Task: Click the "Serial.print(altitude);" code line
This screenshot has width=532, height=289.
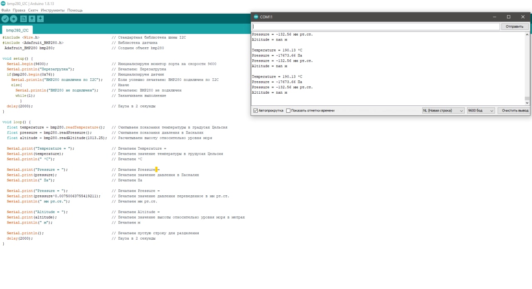Action: pos(32,217)
